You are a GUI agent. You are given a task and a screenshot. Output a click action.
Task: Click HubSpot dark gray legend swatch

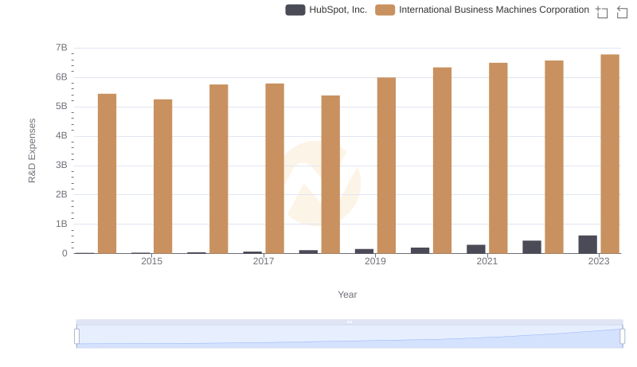coord(295,10)
